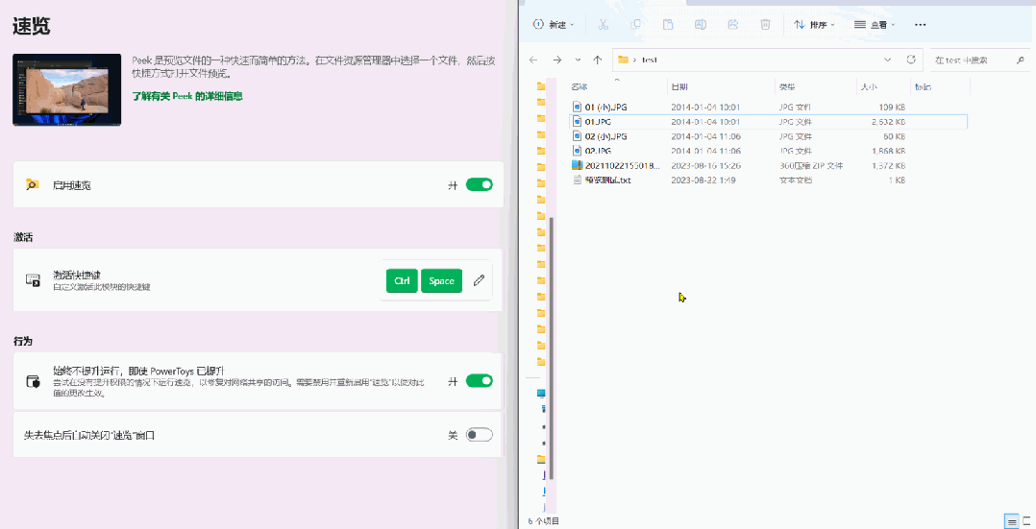Click the chevron before test in address bar
The height and width of the screenshot is (529, 1036).
point(634,60)
